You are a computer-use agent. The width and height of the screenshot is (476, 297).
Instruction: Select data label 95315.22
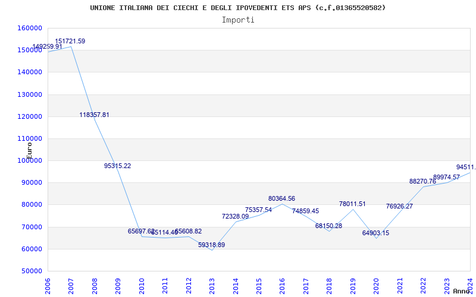[117, 166]
